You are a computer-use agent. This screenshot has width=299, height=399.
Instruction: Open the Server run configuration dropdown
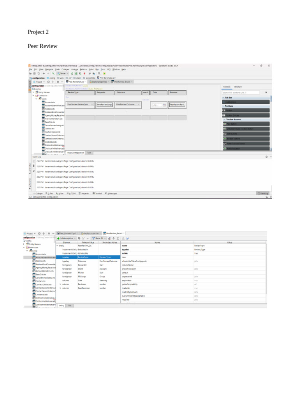point(63,74)
